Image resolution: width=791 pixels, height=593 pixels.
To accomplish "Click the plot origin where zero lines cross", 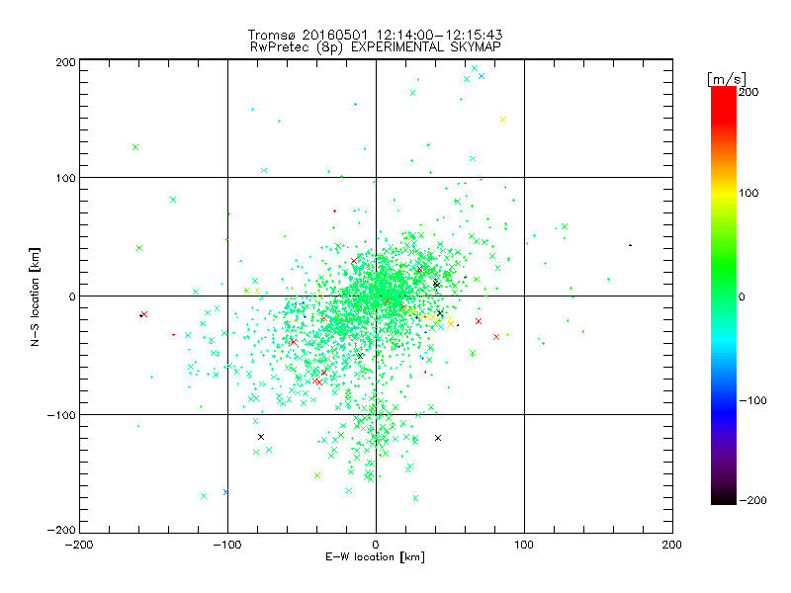I will [376, 296].
